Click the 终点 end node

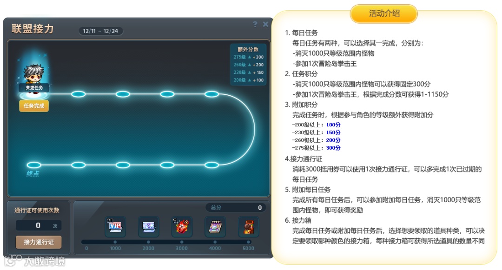coord(33,165)
